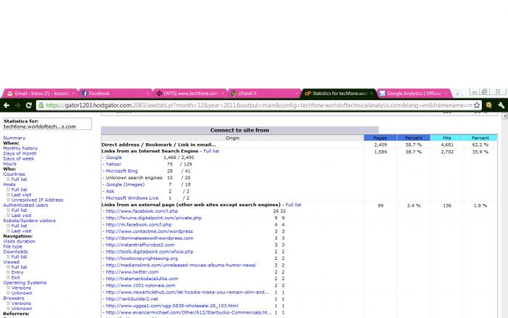The width and height of the screenshot is (508, 318).
Task: Open Unresolved IP Address list
Action: point(37,200)
